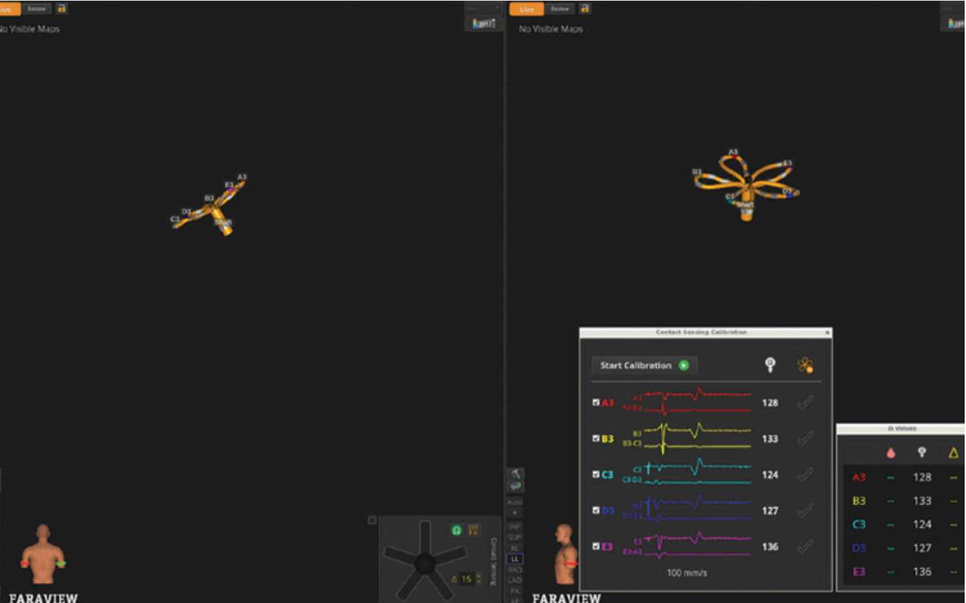Click the orange settings sliders icon
The image size is (966, 603).
point(474,530)
